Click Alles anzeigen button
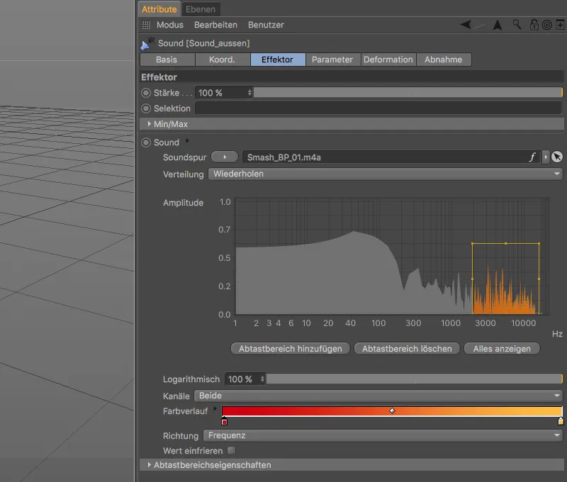Screen dimensions: 567x482 (x=502, y=349)
